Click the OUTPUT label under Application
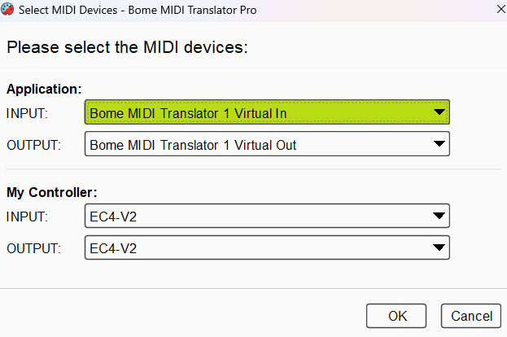This screenshot has height=337, width=507. (33, 145)
